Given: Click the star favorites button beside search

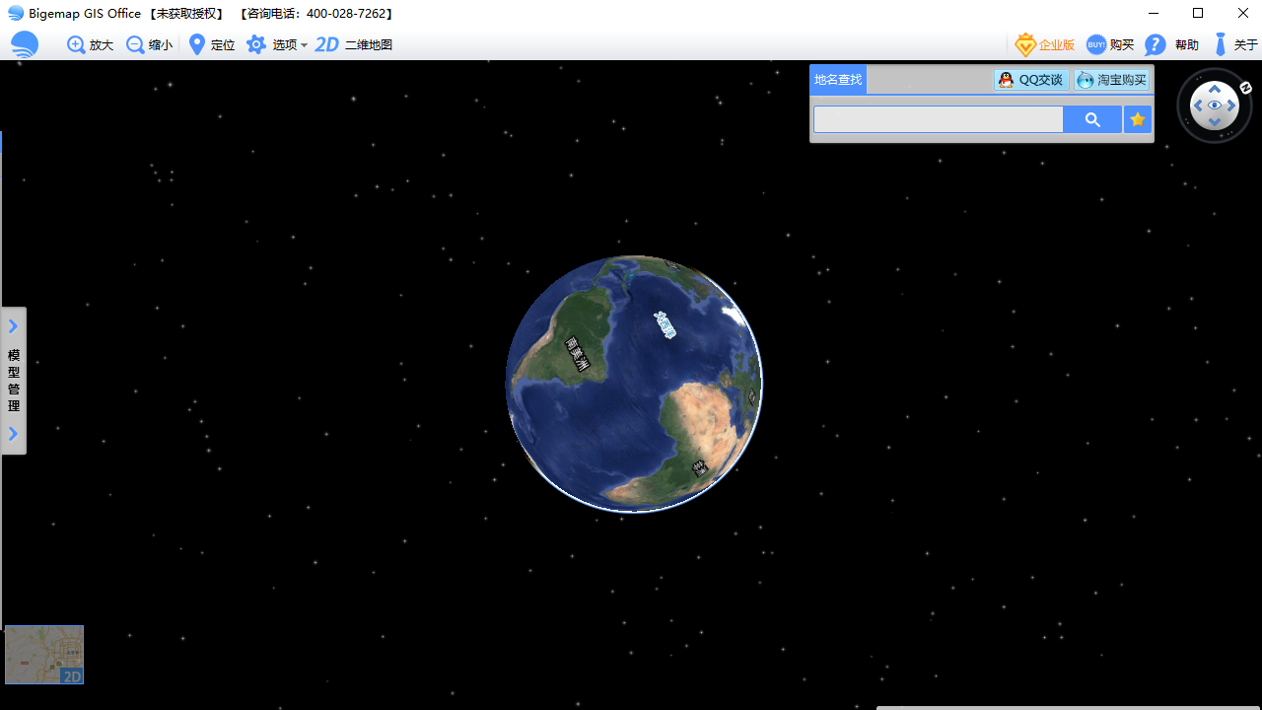Looking at the screenshot, I should pyautogui.click(x=1137, y=118).
